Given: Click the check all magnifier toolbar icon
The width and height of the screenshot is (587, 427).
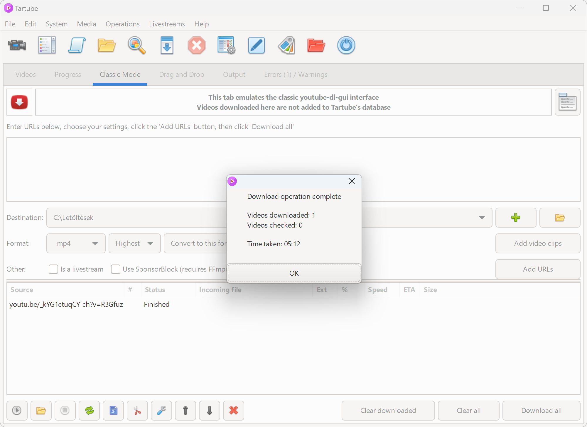Looking at the screenshot, I should point(137,45).
